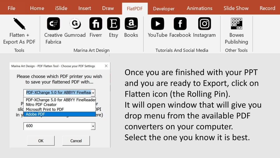Open the Amazon Books icon
Viewport: 280px width, 158px height.
[x=131, y=24]
